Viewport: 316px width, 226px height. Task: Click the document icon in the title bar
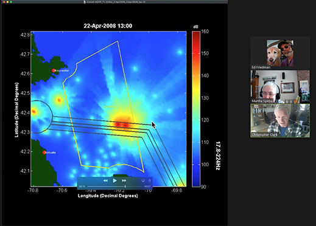click(x=85, y=2)
